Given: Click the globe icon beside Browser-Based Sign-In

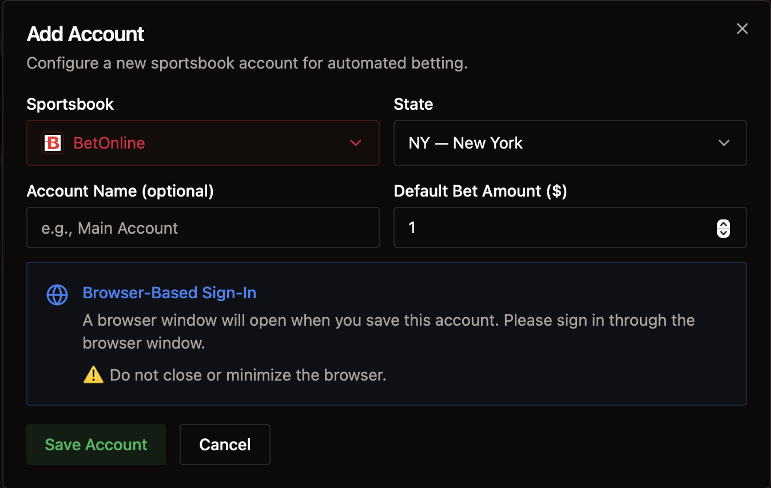Looking at the screenshot, I should (x=57, y=295).
